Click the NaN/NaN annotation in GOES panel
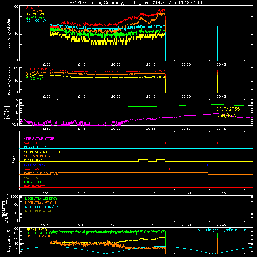Viewport: 257px width, 257px height. 226,115
